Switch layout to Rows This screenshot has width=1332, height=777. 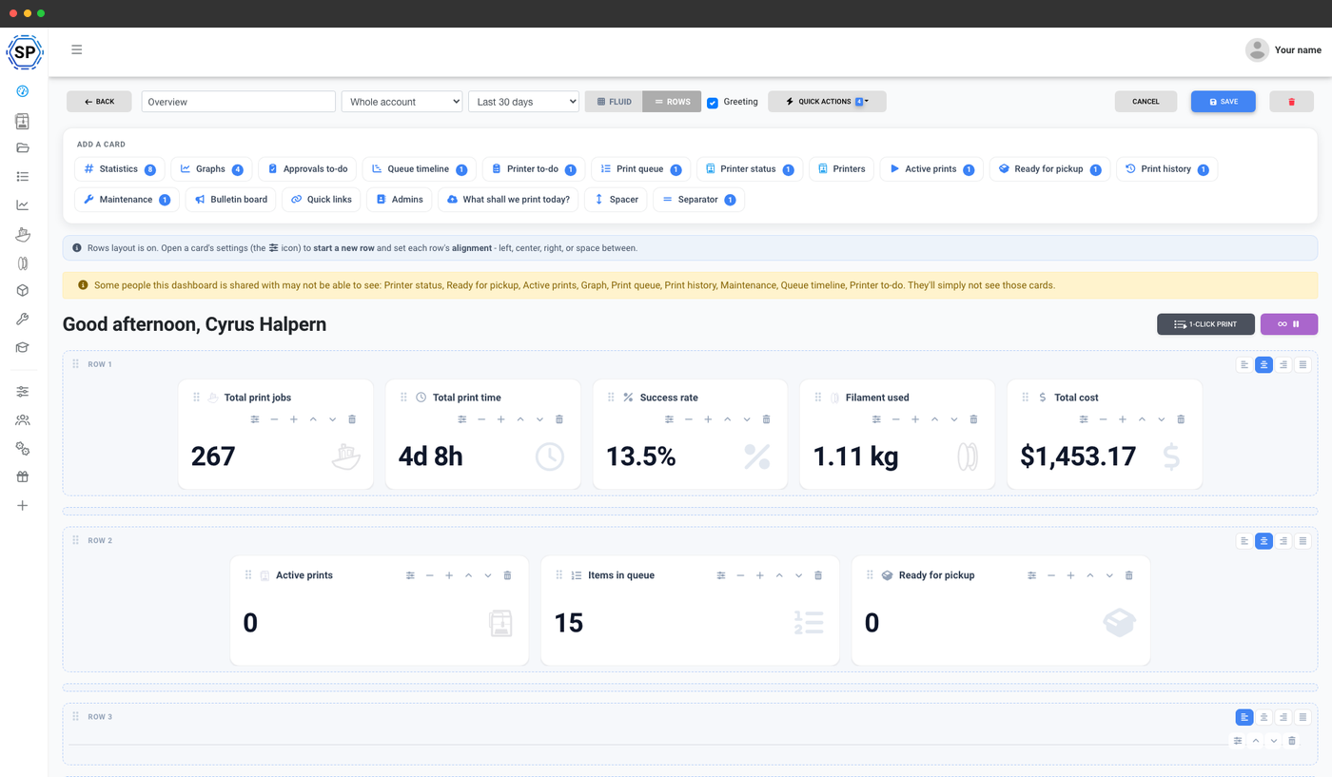click(x=673, y=102)
